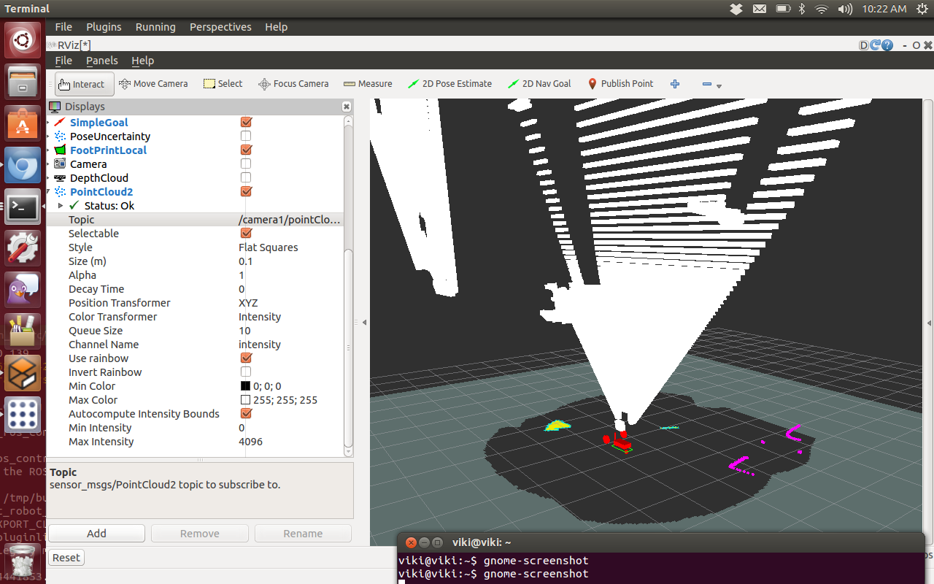Click the DepthCloud display icon
Viewport: 934px width, 584px height.
[60, 178]
